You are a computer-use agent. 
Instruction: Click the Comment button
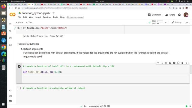point(154,15)
